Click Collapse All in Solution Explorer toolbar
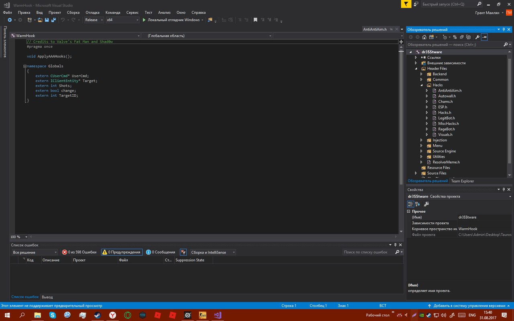514x321 pixels. point(461,37)
